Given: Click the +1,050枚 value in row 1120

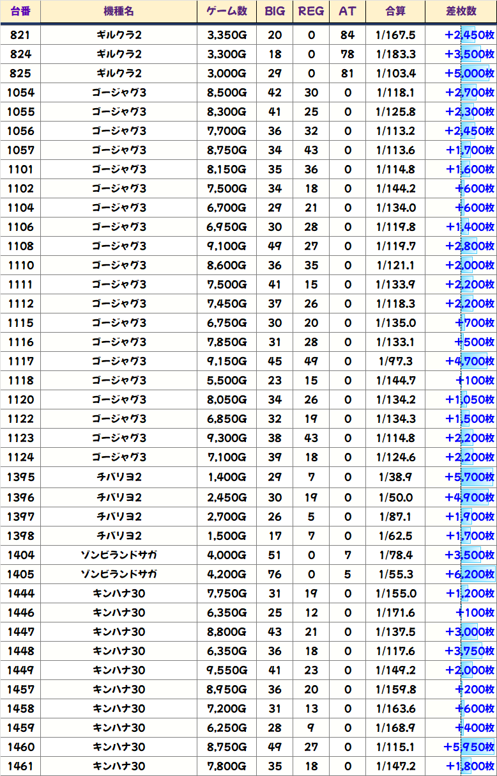Looking at the screenshot, I should click(470, 400).
